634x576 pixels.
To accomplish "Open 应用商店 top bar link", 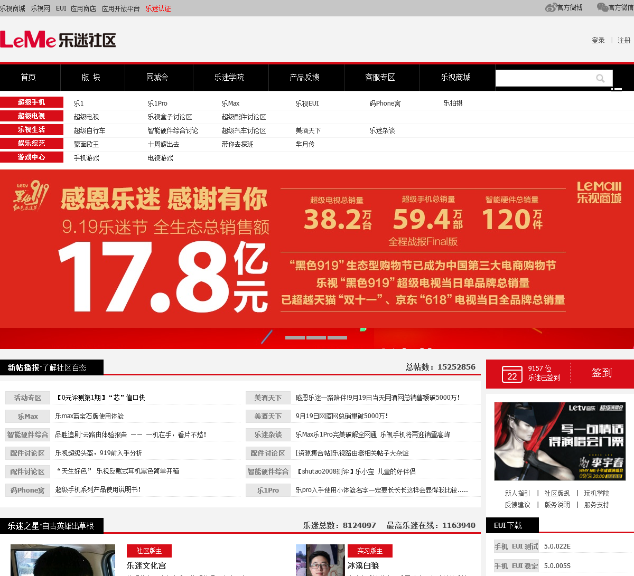I will click(x=83, y=8).
